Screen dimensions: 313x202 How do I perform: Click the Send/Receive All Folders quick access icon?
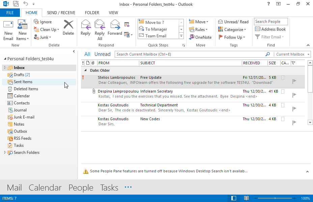pos(16,4)
